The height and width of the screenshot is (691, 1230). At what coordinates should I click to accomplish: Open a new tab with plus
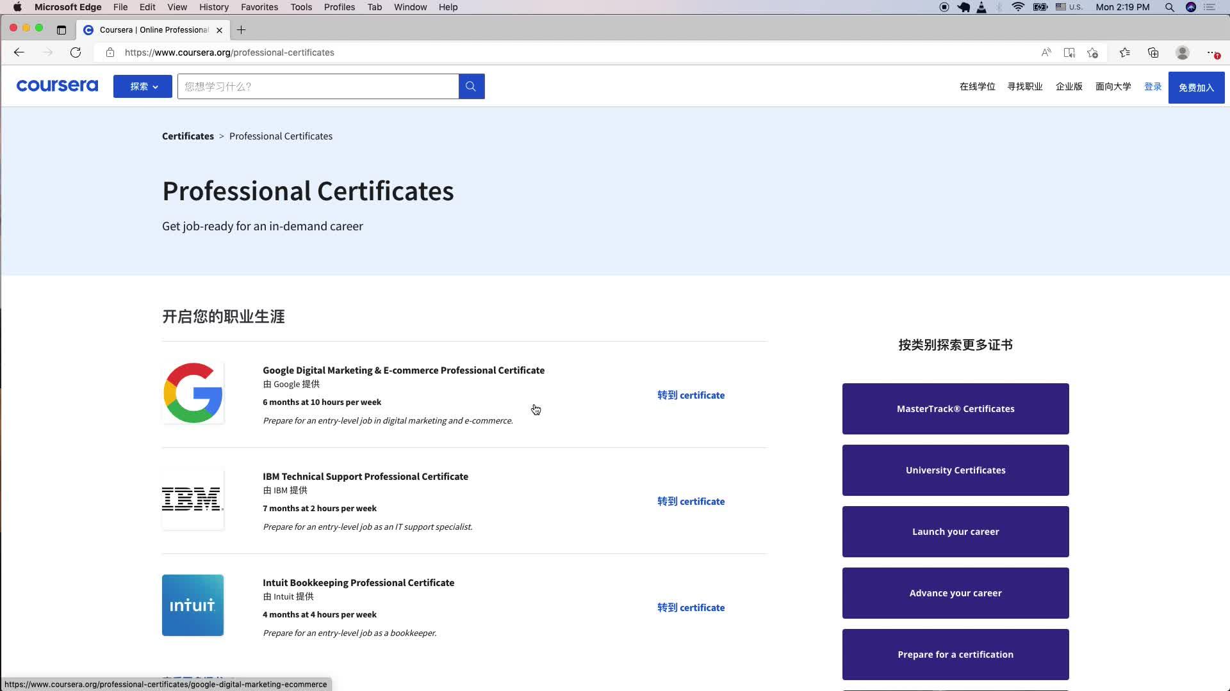click(241, 30)
